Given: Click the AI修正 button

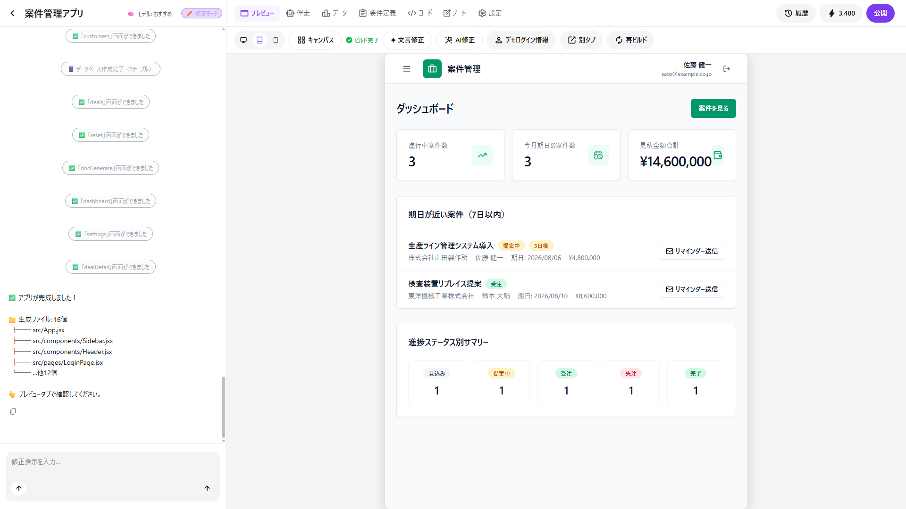Looking at the screenshot, I should coord(460,40).
